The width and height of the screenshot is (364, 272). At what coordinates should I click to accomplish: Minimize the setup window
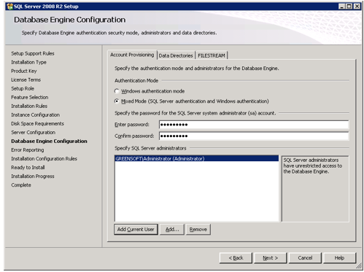(x=342, y=7)
